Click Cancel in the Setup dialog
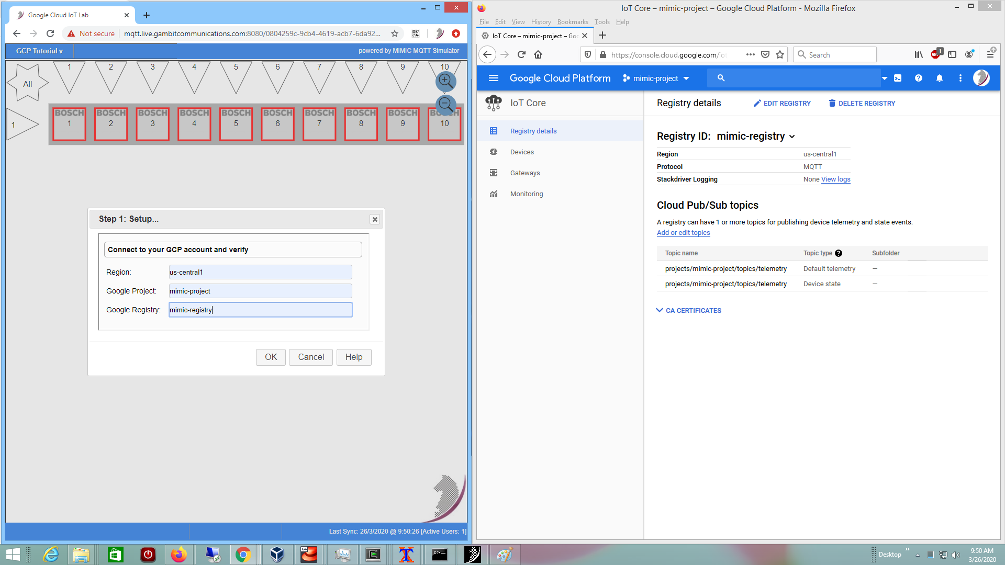 311,357
